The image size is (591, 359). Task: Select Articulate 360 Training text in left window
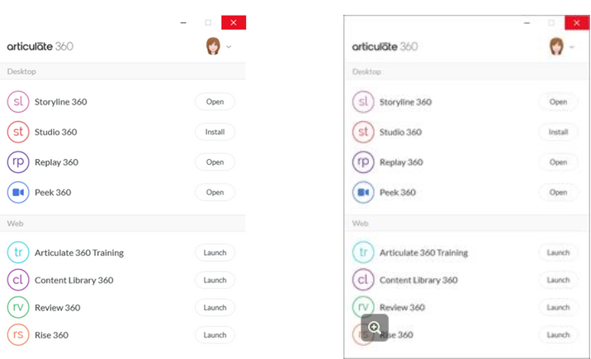tap(79, 253)
